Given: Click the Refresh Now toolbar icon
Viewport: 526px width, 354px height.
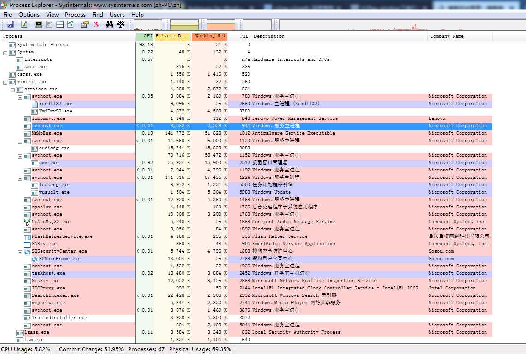Looking at the screenshot, I should coord(24,24).
